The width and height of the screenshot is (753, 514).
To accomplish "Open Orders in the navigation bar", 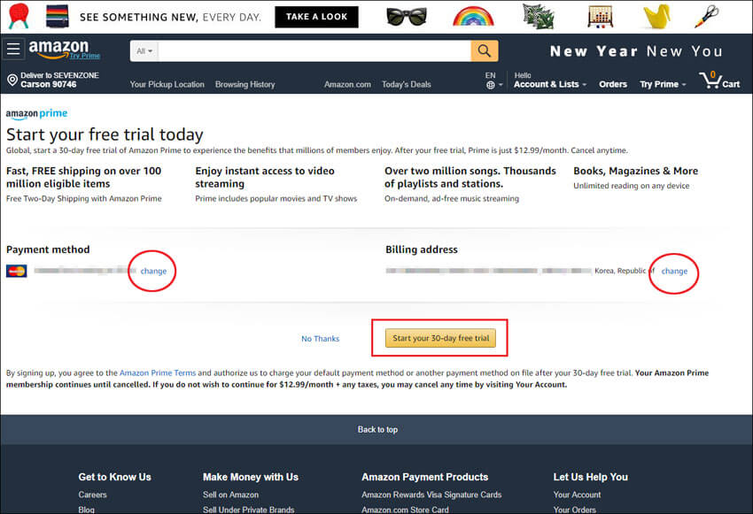I will pos(613,84).
